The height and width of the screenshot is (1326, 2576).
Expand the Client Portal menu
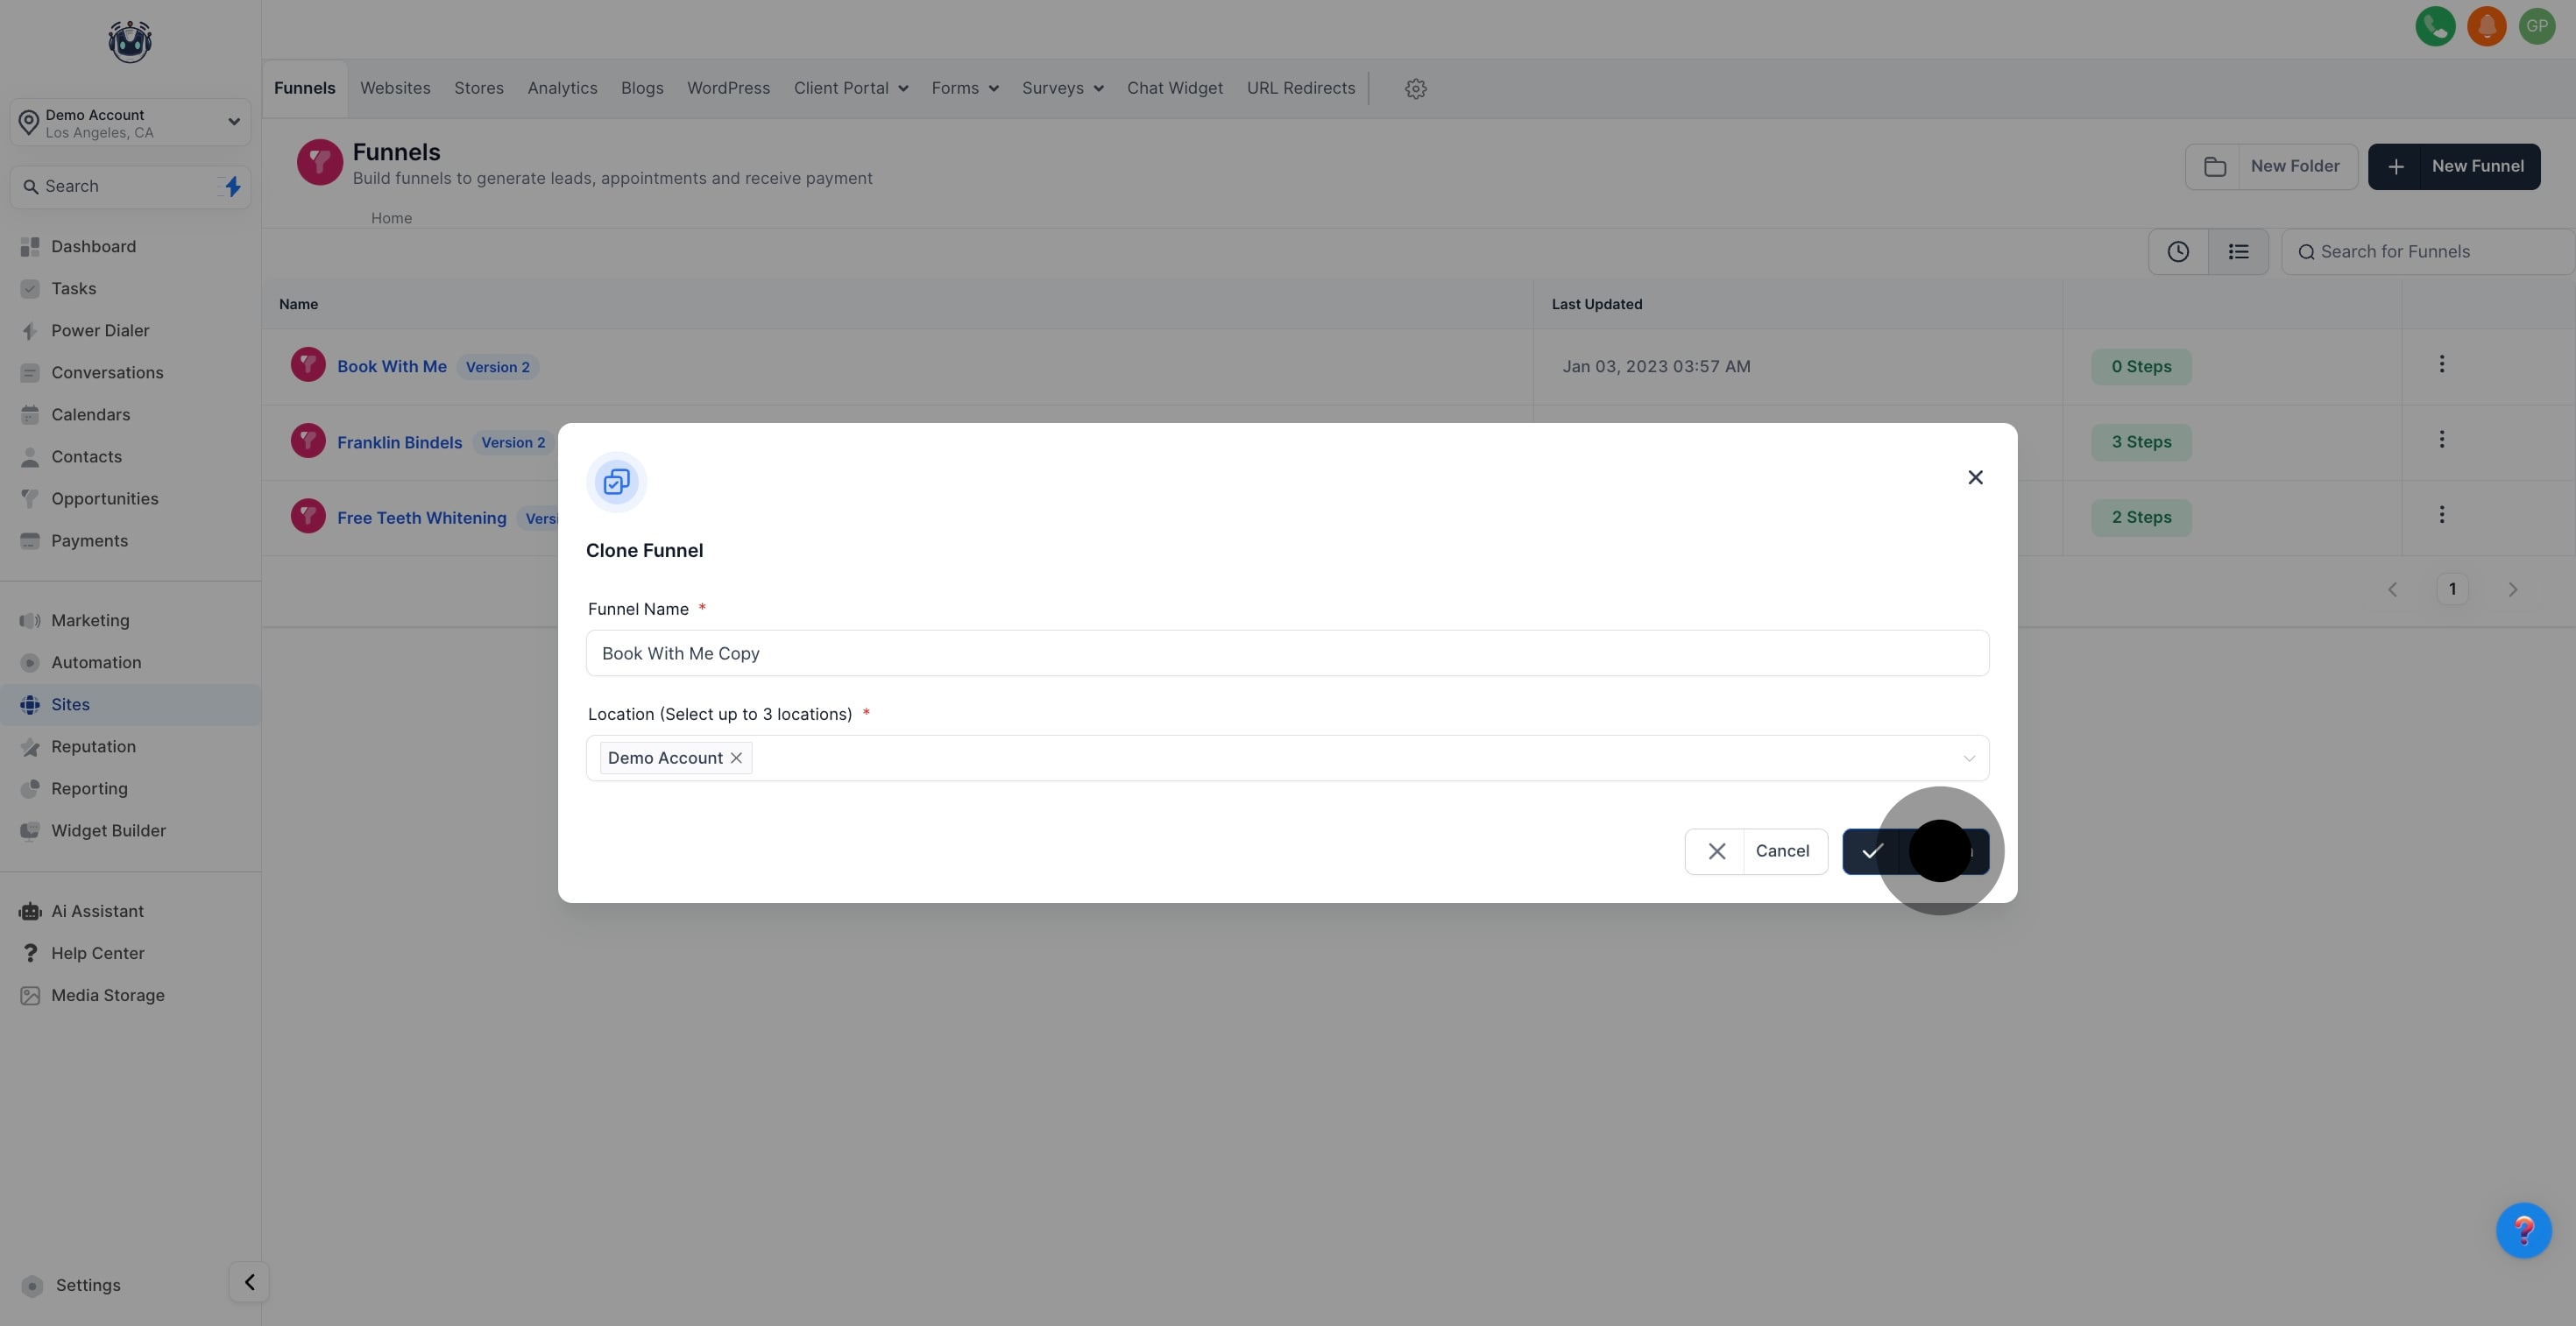click(x=851, y=89)
